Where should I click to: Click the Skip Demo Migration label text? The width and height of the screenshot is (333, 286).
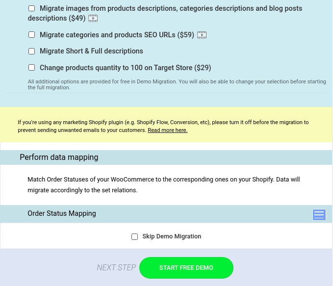(172, 236)
